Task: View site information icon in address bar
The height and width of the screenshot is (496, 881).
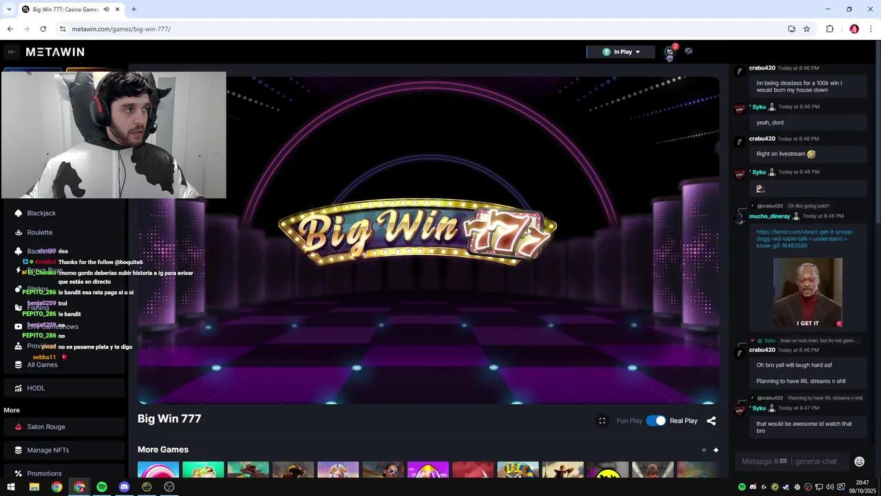Action: coord(63,29)
